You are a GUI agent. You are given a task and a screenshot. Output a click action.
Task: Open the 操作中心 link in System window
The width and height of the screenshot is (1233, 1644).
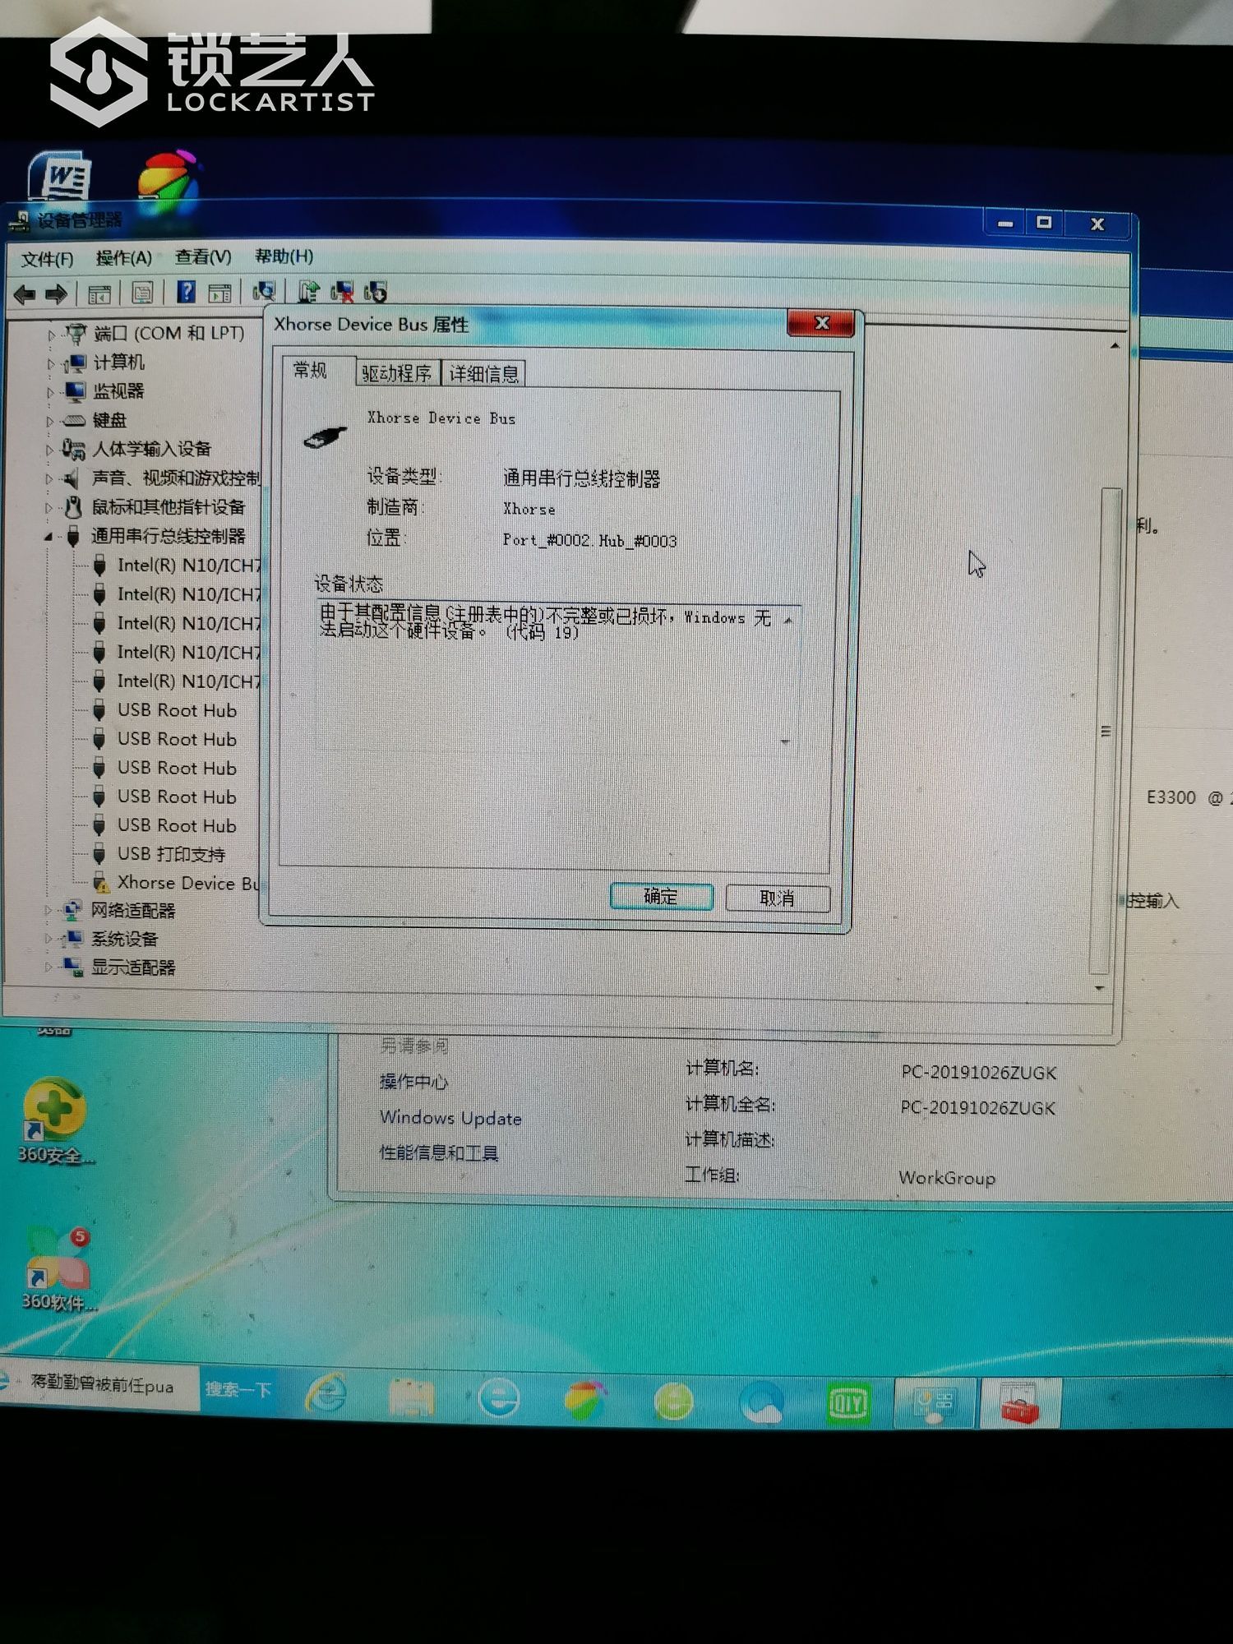[413, 1082]
